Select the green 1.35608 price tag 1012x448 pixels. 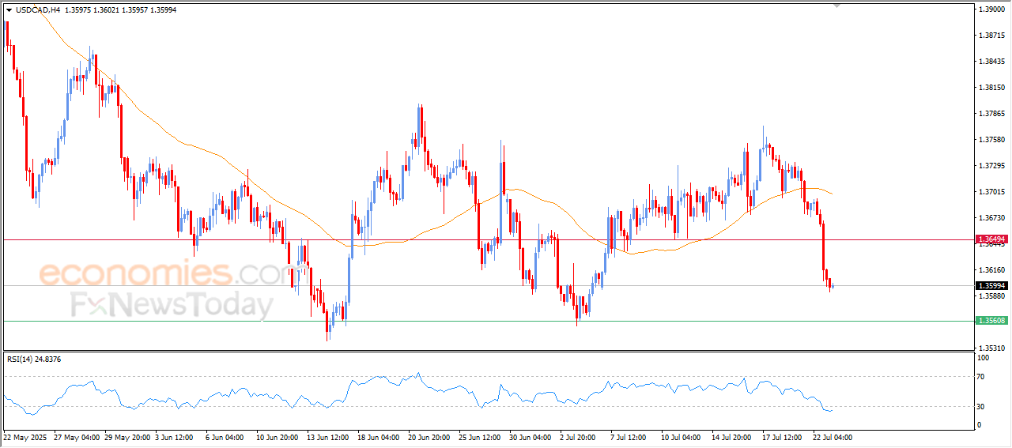(x=991, y=320)
